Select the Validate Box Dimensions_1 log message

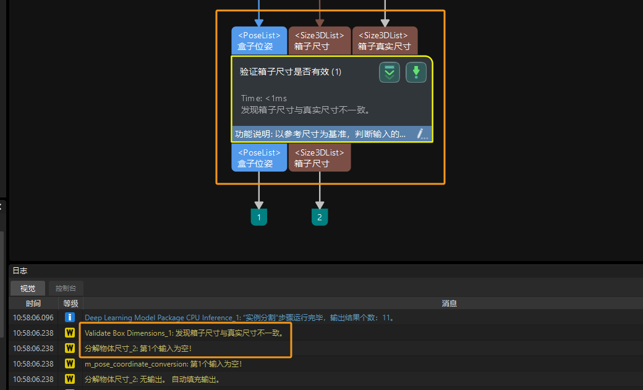[184, 333]
